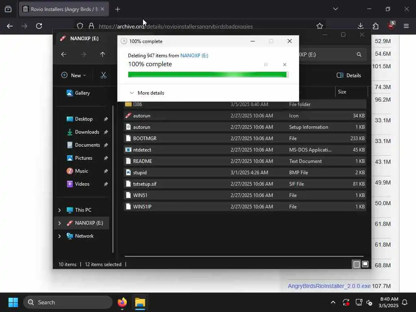Select the txtsetup.sif file
The image size is (416, 312).
click(x=245, y=184)
